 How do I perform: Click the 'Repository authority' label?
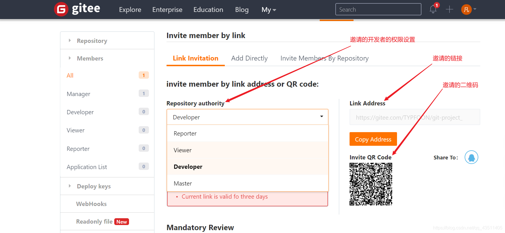point(196,103)
